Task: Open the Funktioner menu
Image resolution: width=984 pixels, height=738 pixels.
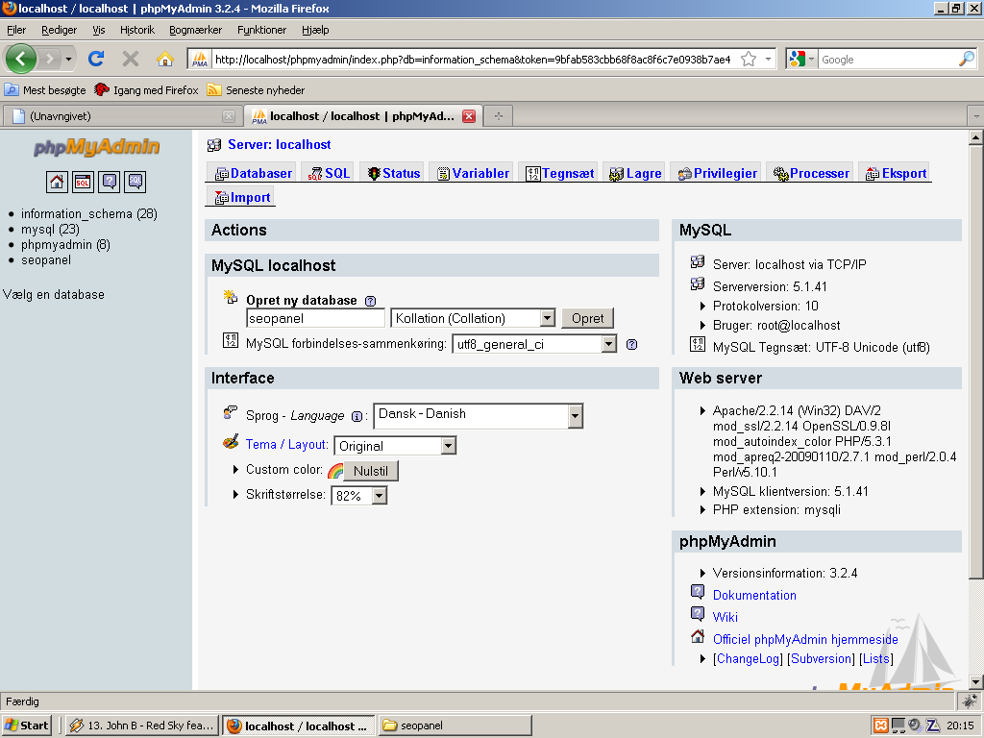Action: (261, 30)
